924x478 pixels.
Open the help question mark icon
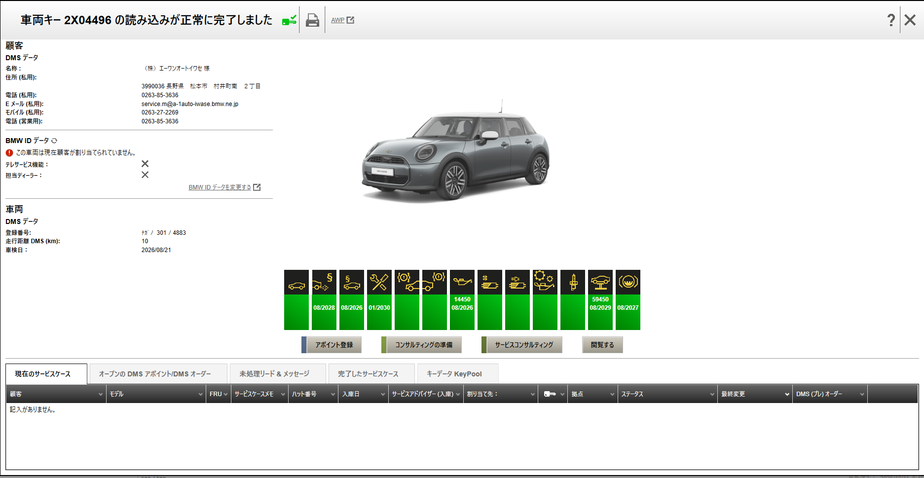pyautogui.click(x=891, y=20)
